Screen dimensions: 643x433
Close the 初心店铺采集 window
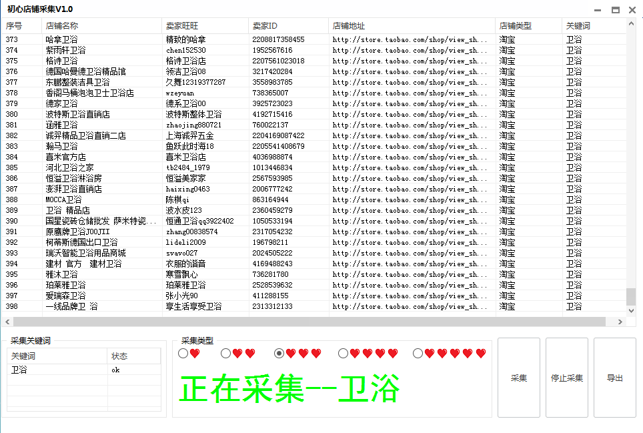tap(632, 10)
